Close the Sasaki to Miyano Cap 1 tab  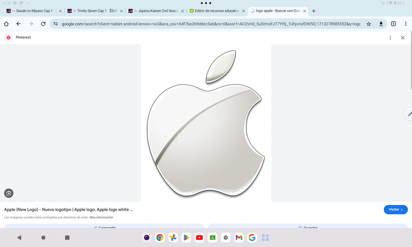[60, 11]
